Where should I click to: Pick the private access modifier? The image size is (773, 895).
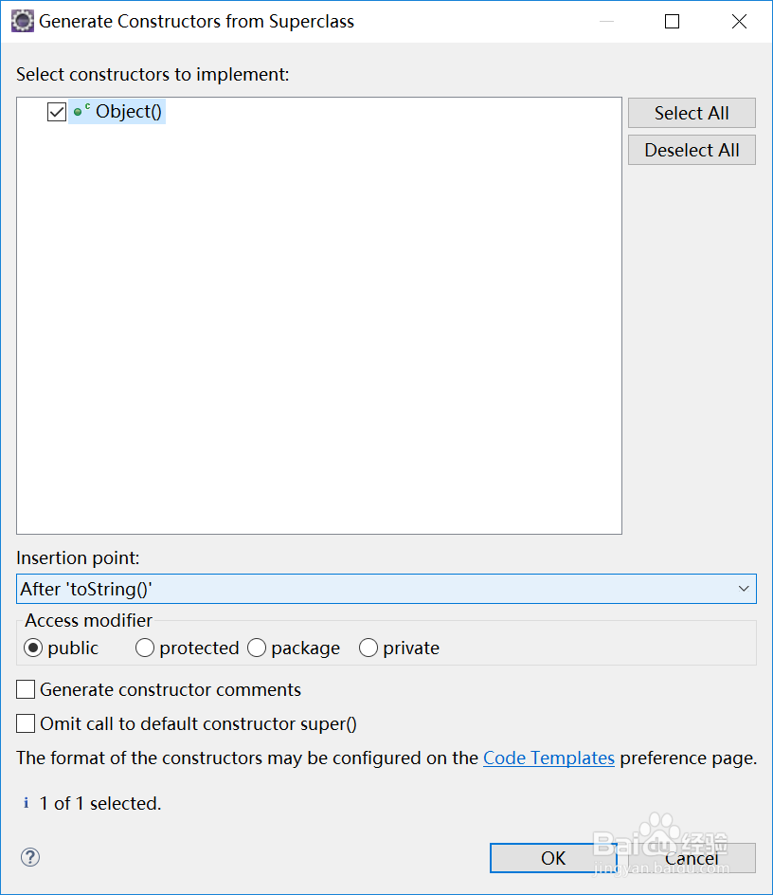tap(369, 648)
